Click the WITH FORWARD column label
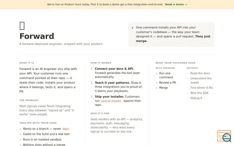This screenshot has height=146, width=234. (165, 68)
